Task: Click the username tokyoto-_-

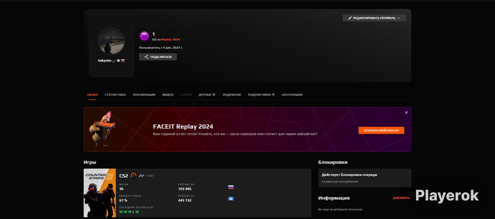Action: click(107, 60)
